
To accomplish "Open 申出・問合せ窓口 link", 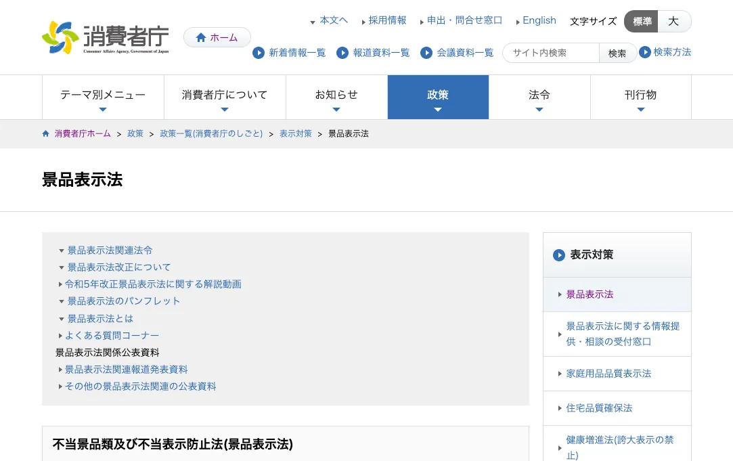I will 465,20.
